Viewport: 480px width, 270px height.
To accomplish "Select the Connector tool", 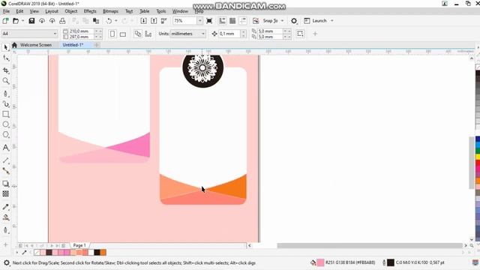I will pos(5,171).
